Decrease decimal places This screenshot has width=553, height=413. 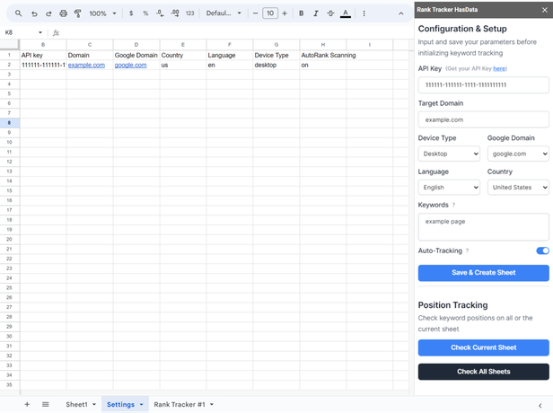[x=160, y=13]
